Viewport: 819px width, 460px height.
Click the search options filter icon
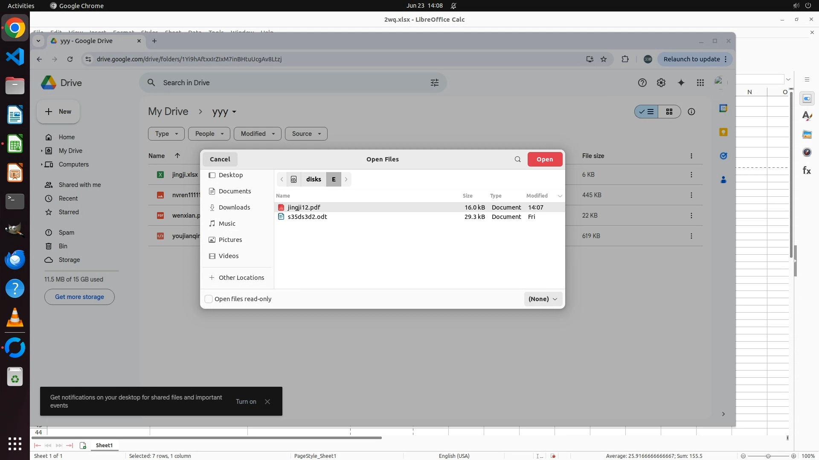[x=434, y=83]
